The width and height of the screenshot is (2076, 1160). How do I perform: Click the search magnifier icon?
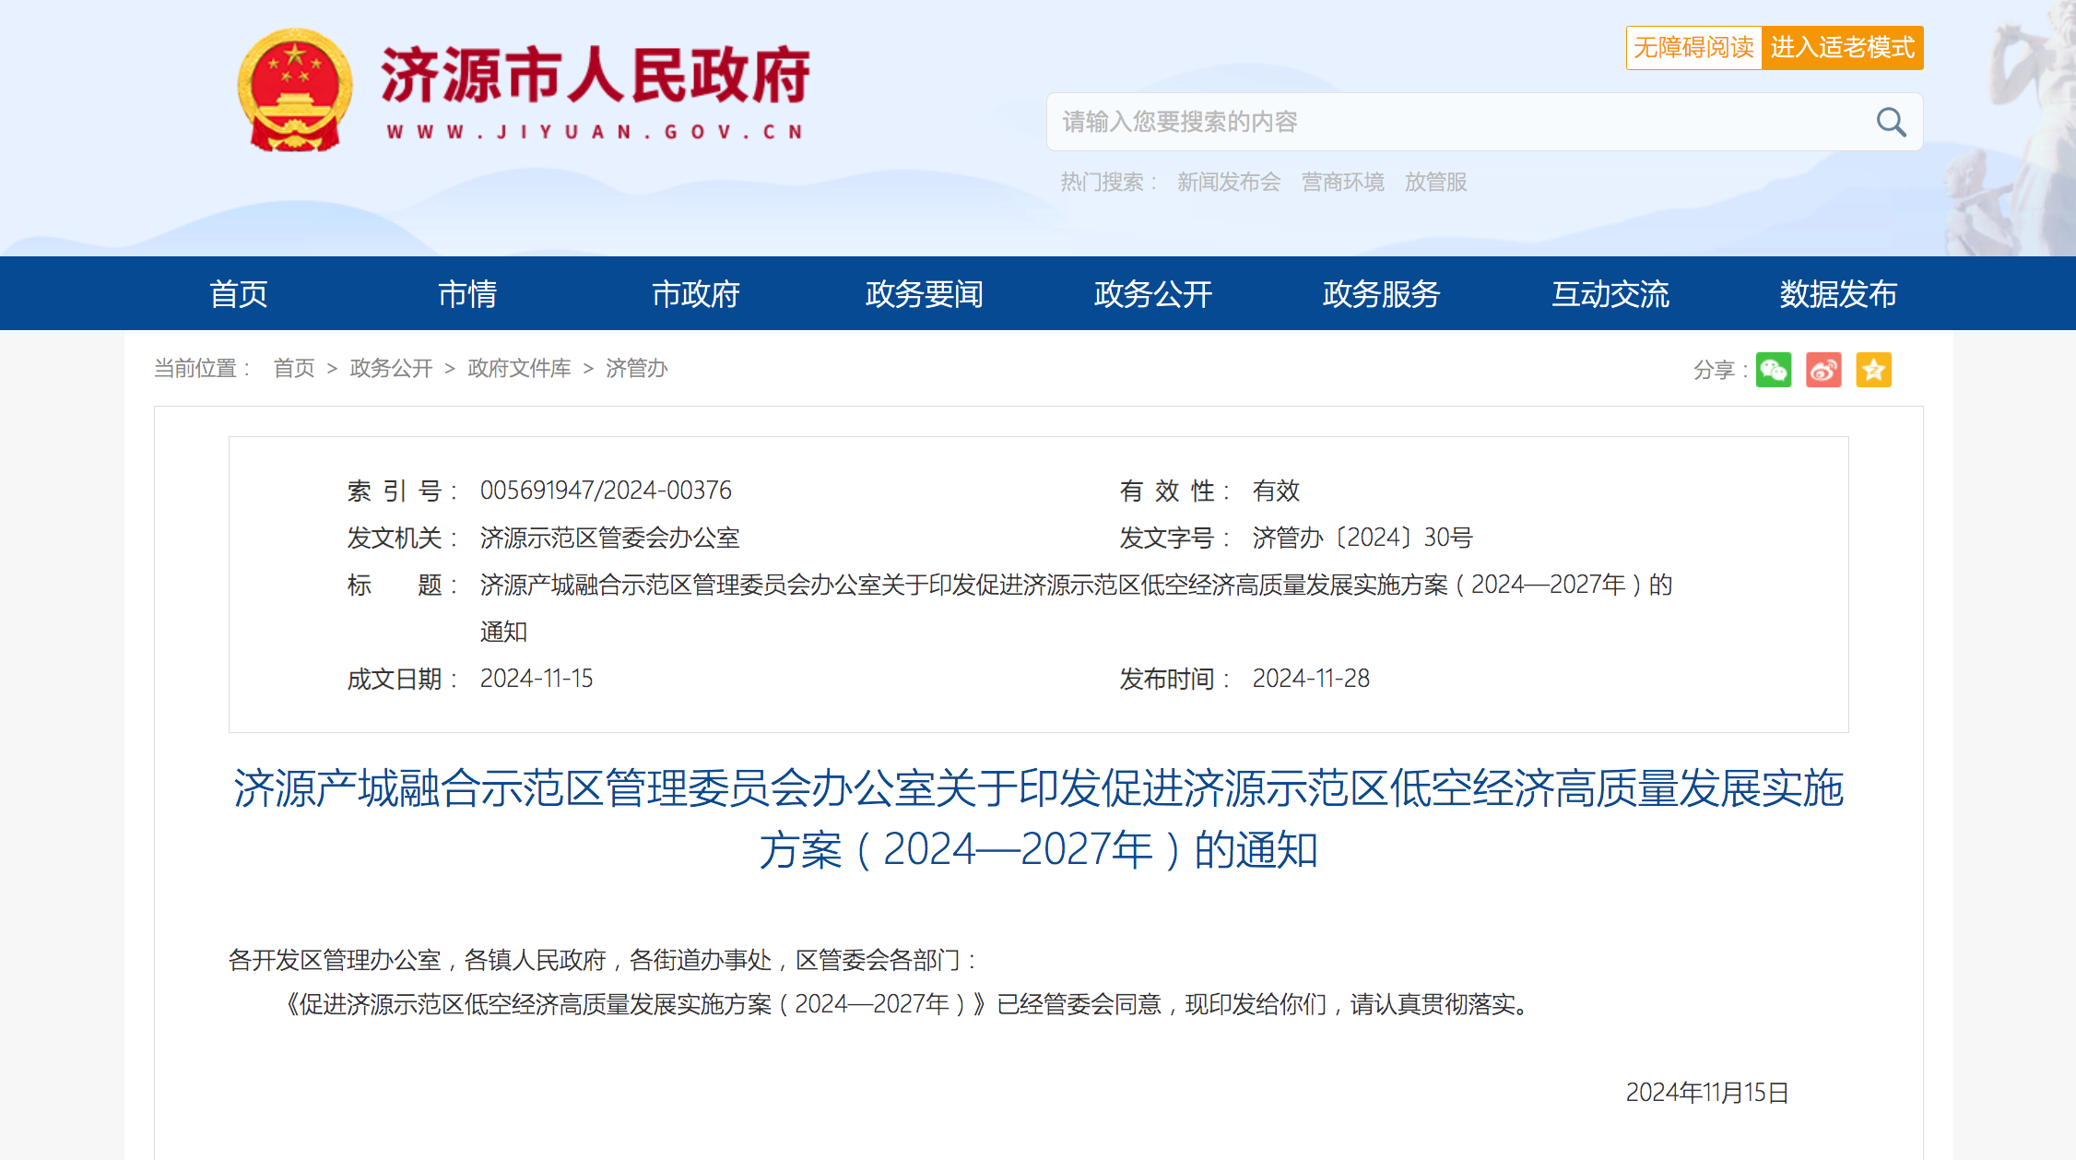point(1891,121)
